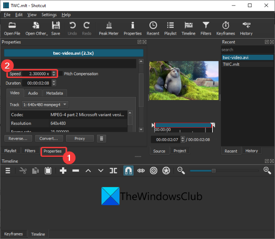This screenshot has width=275, height=239.
Task: Switch to the bottom Playlist tab
Action: [x=10, y=151]
